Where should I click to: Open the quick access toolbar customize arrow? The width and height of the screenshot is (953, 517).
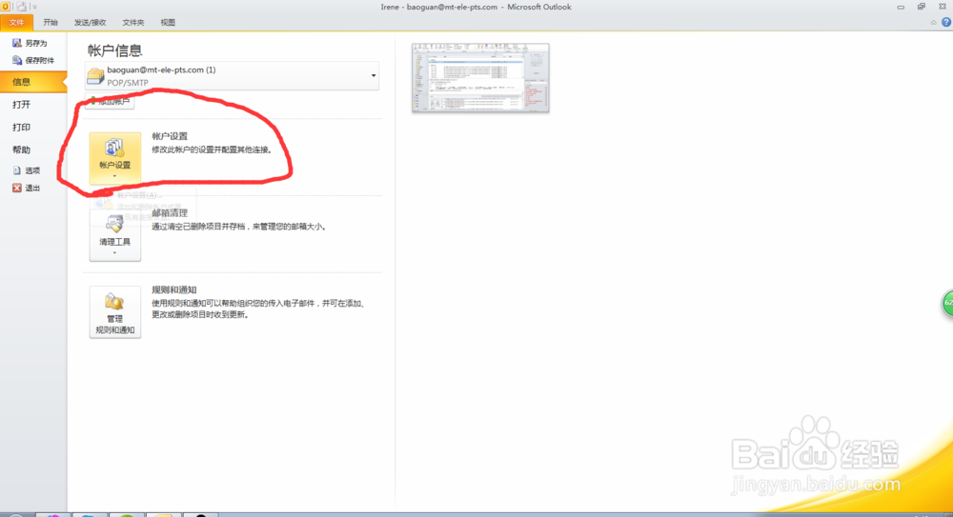[34, 7]
